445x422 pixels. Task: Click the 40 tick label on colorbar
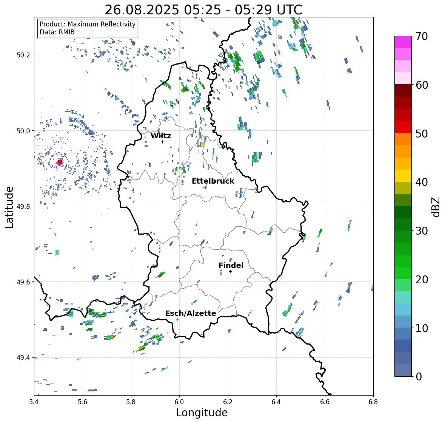click(x=422, y=182)
